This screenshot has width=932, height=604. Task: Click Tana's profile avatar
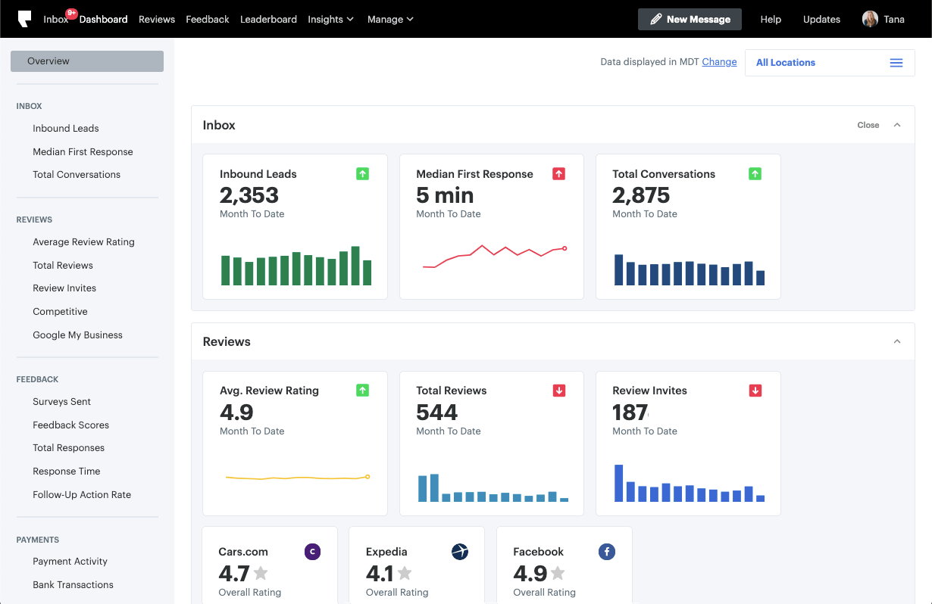tap(870, 19)
